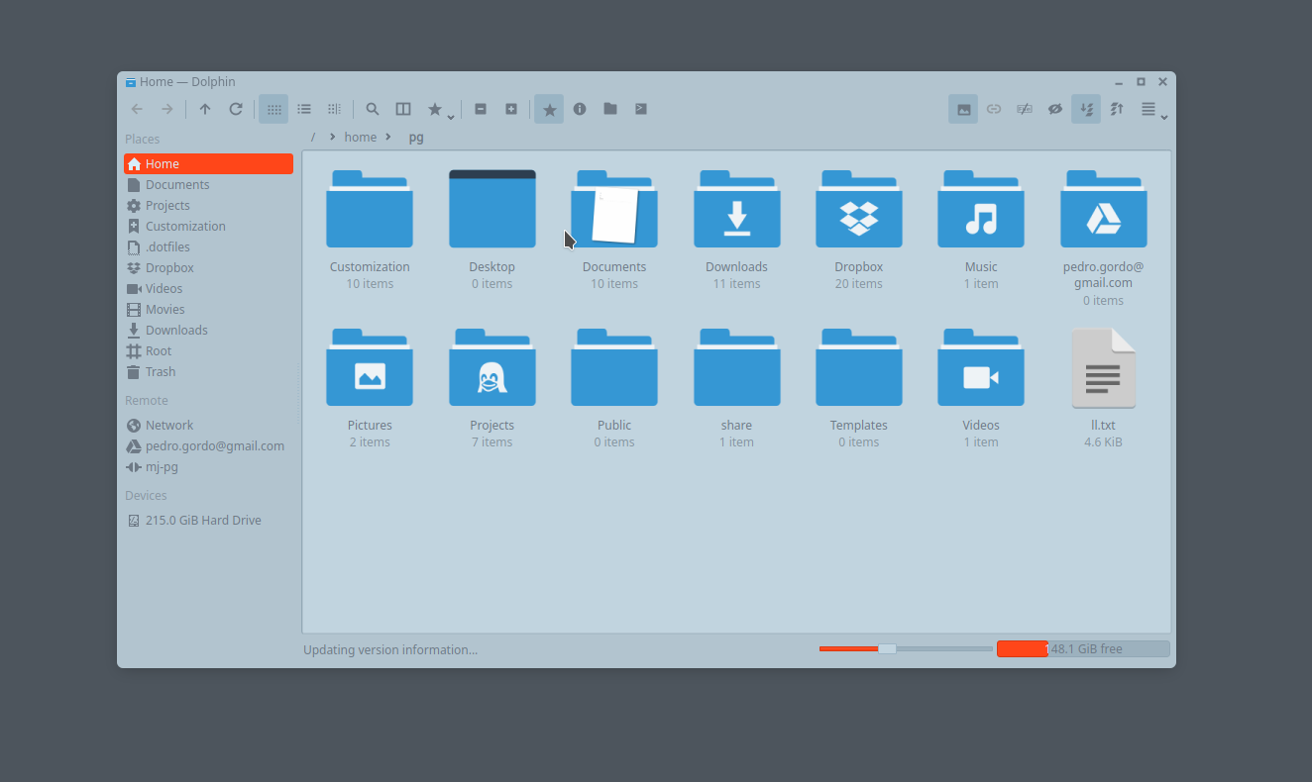Select the Documents folder icon
This screenshot has width=1312, height=782.
614,209
